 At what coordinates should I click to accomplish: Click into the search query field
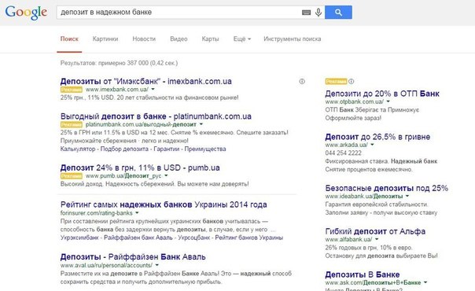[179, 13]
